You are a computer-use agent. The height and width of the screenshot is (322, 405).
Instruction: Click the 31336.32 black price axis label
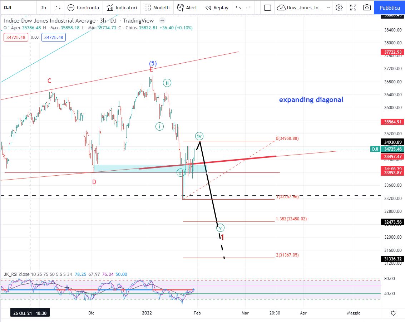pyautogui.click(x=392, y=259)
